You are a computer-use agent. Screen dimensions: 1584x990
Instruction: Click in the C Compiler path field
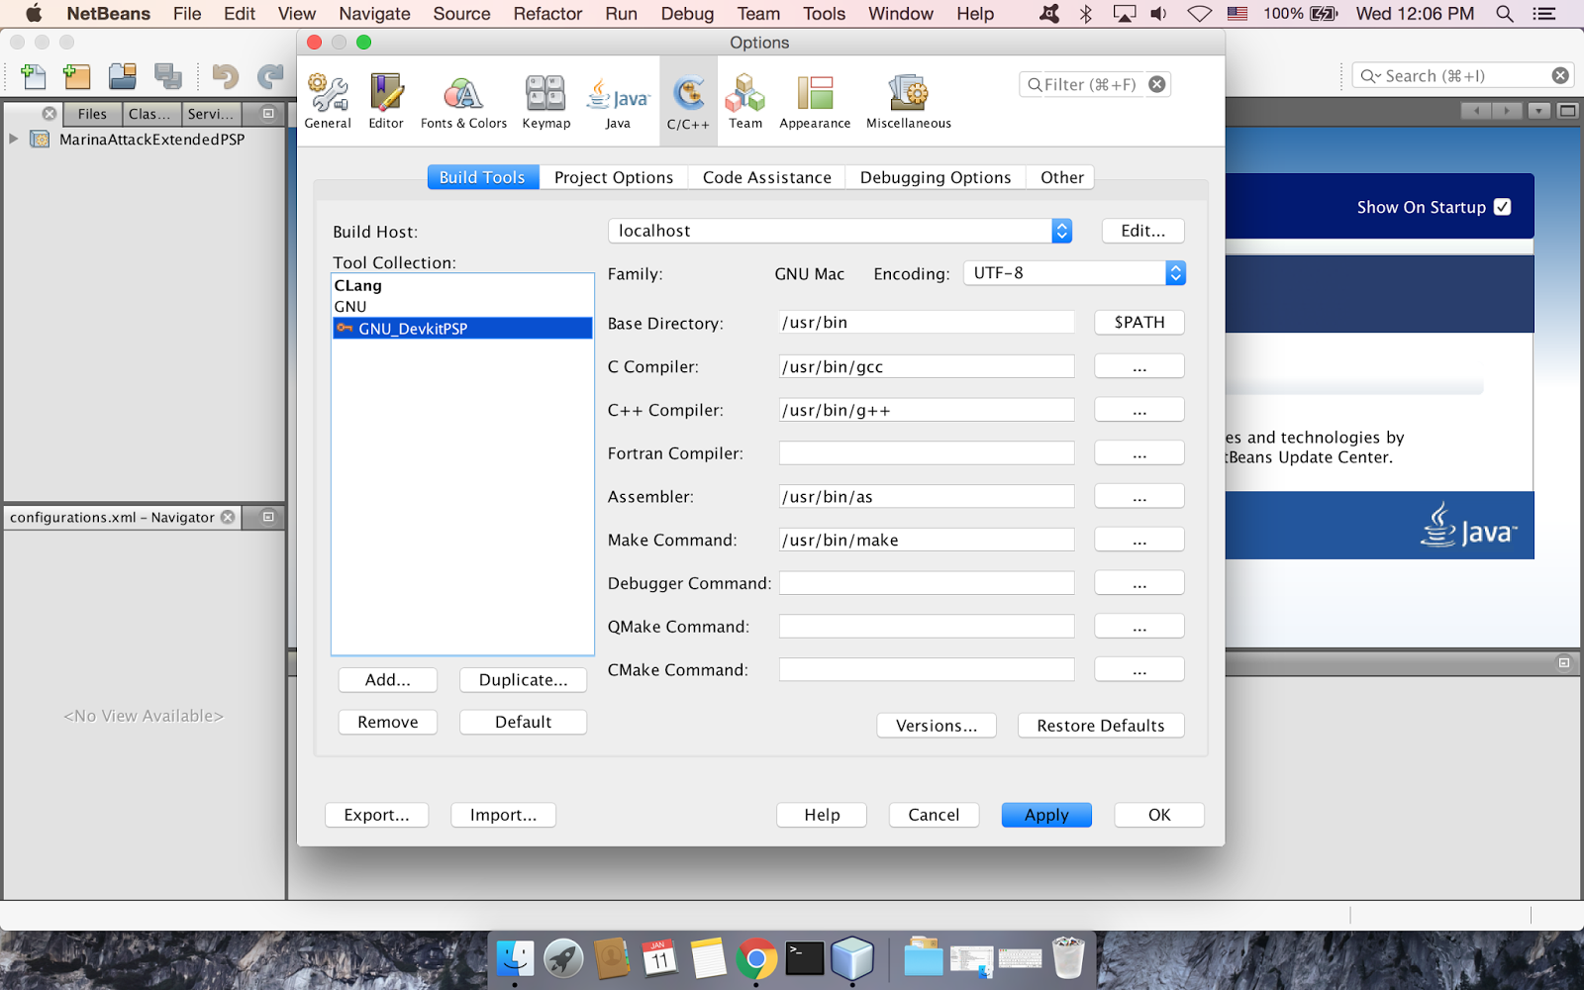927,366
